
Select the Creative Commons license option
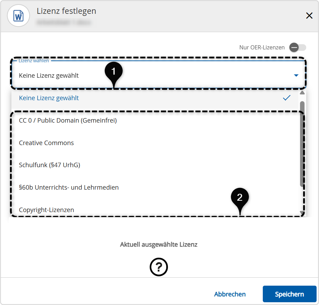pyautogui.click(x=47, y=143)
